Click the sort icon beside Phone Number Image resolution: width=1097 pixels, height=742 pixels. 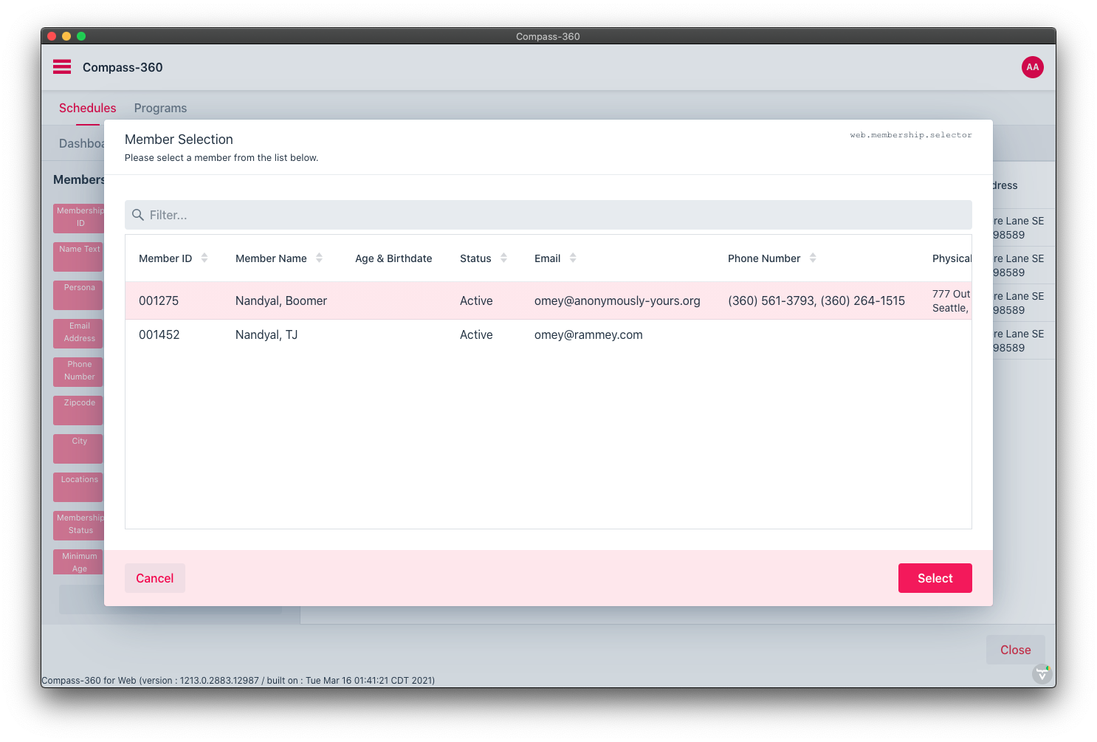coord(813,258)
